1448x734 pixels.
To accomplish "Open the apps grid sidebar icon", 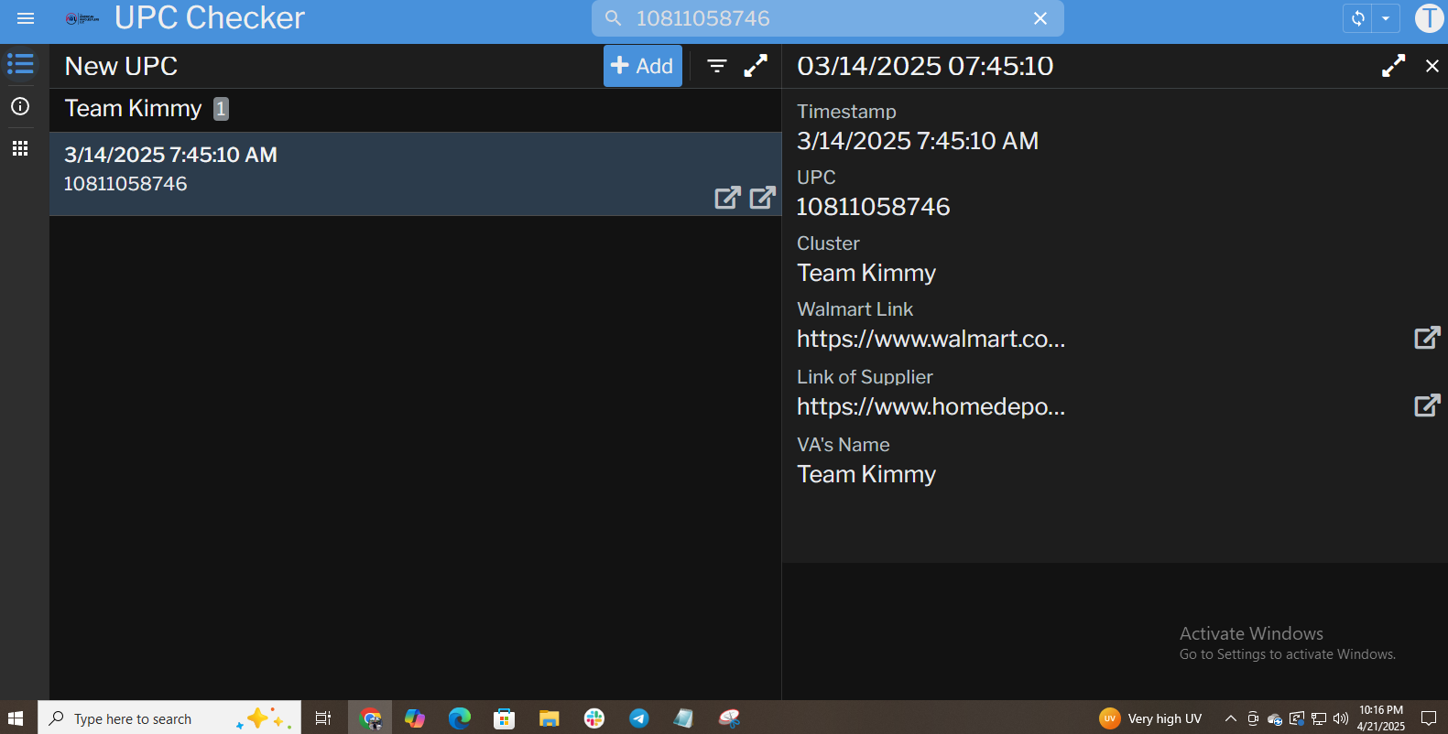I will pos(20,148).
